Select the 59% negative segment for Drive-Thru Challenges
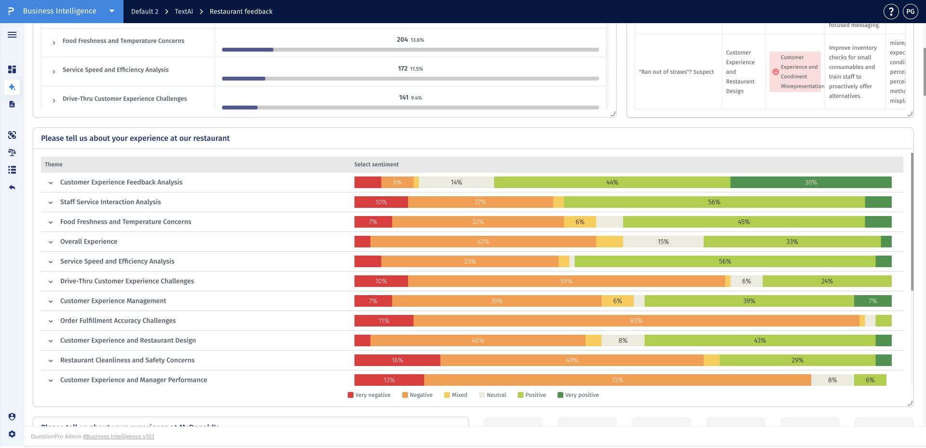Image resolution: width=926 pixels, height=448 pixels. 566,281
